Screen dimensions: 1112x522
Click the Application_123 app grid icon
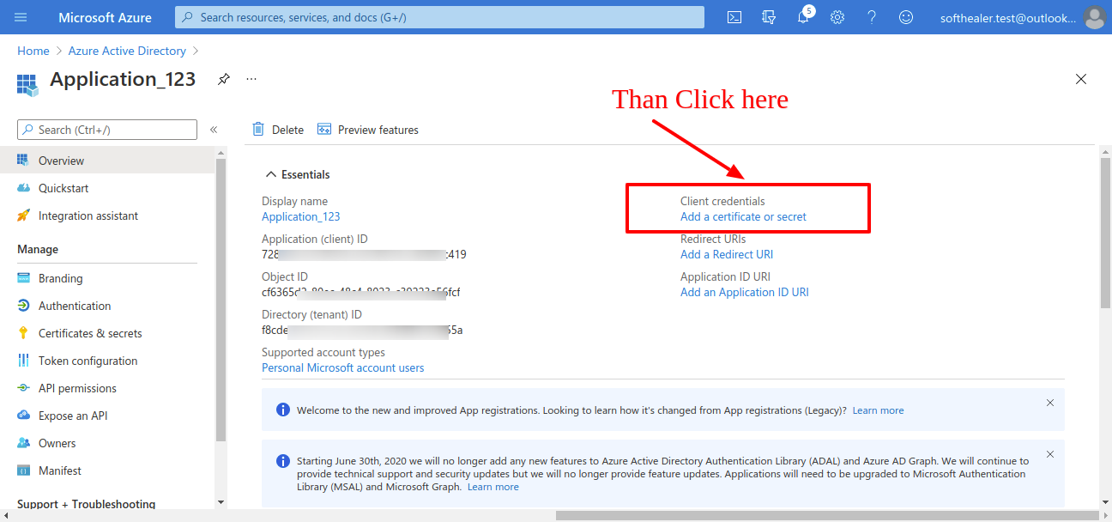coord(28,84)
